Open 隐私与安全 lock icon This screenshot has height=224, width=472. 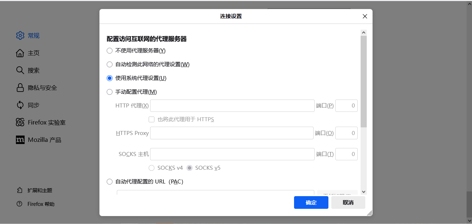[20, 88]
